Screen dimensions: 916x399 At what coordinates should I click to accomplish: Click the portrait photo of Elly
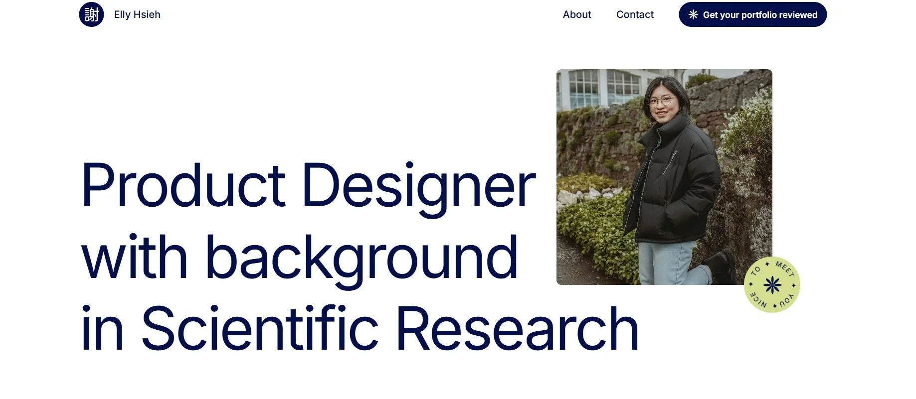(664, 177)
